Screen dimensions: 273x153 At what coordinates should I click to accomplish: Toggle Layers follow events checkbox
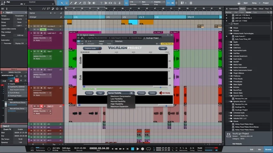point(26,29)
